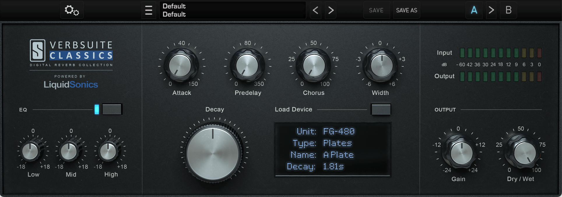The height and width of the screenshot is (197, 562).
Task: Copy A to B with arrow
Action: coord(491,10)
